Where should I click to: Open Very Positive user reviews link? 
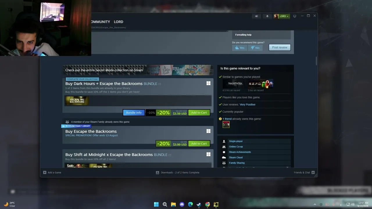click(248, 105)
